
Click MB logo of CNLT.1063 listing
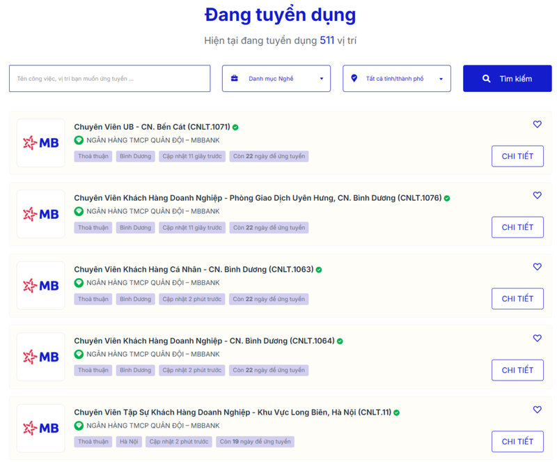41,286
